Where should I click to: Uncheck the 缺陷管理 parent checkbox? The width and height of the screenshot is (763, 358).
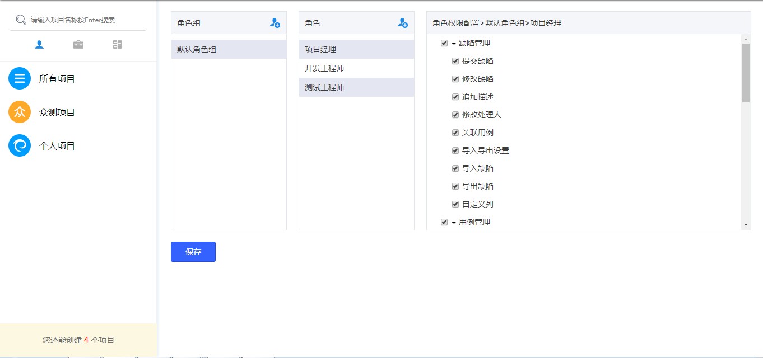(x=444, y=43)
